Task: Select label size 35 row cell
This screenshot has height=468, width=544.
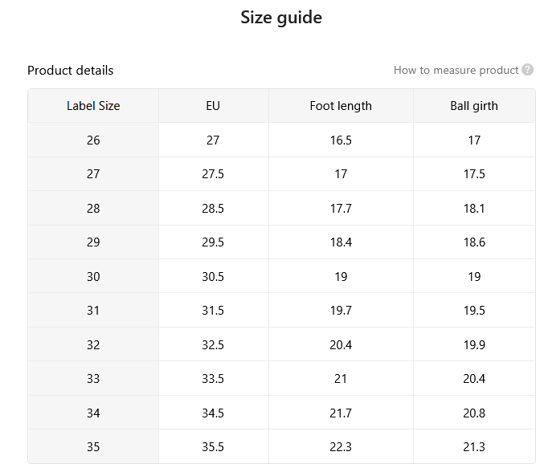Action: click(93, 446)
